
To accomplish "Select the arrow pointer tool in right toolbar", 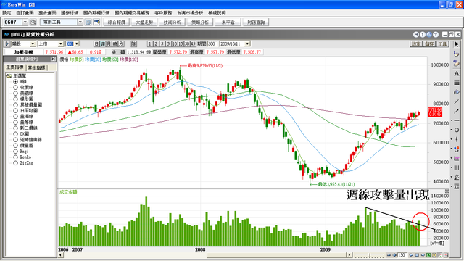I will pyautogui.click(x=456, y=44).
